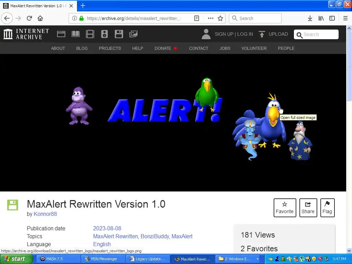
Task: Click publication date 2023-08-08 link
Action: [x=107, y=228]
